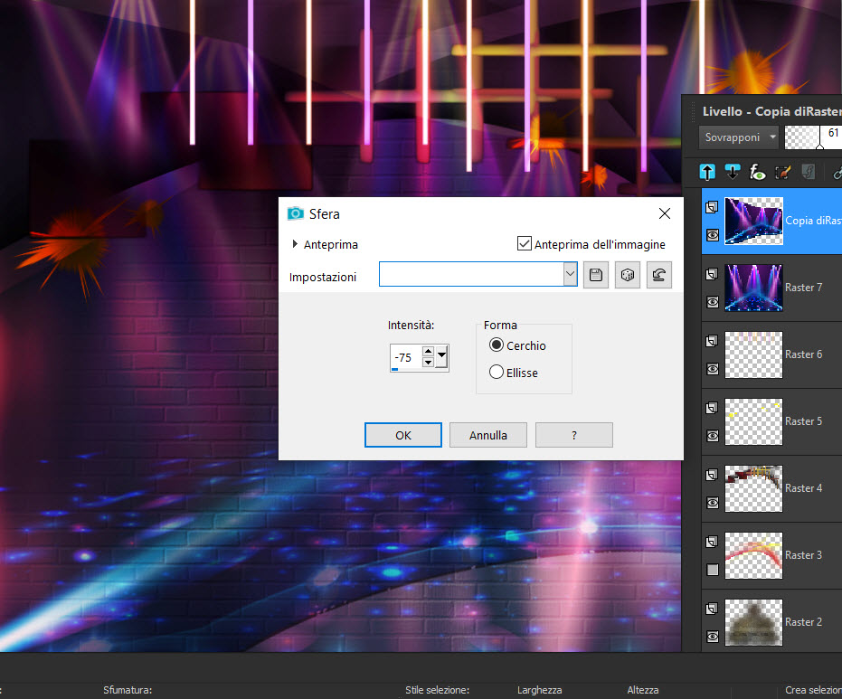The height and width of the screenshot is (699, 842).
Task: Toggle layer effects visibility fx-eye icon
Action: point(757,172)
